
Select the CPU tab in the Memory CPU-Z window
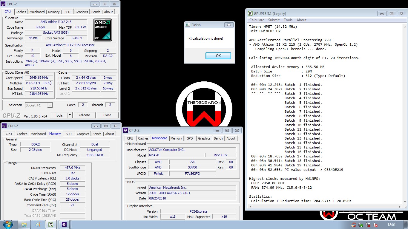point(9,134)
